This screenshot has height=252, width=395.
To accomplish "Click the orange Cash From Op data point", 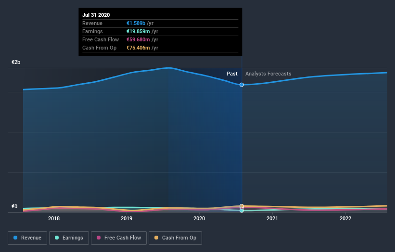I will point(242,206).
